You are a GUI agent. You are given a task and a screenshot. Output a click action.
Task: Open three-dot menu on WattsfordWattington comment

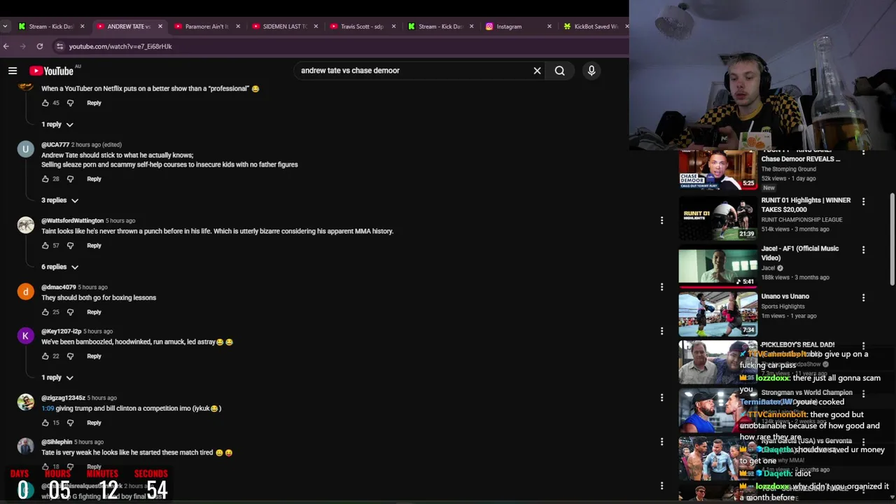(x=661, y=220)
